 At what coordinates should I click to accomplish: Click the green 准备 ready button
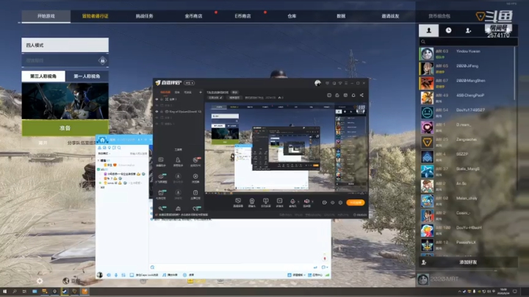pos(65,128)
